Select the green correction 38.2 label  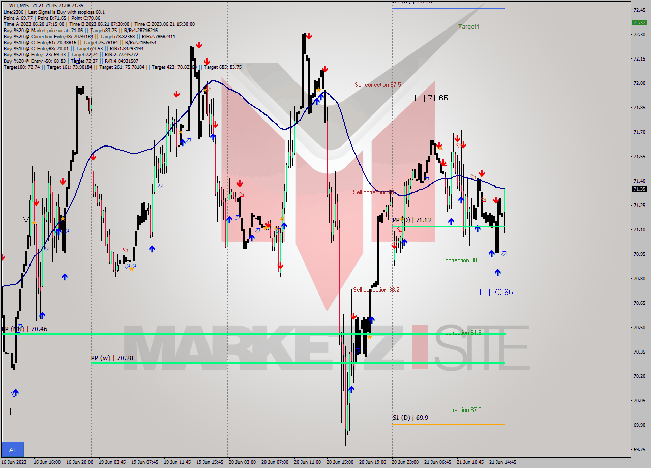[463, 260]
